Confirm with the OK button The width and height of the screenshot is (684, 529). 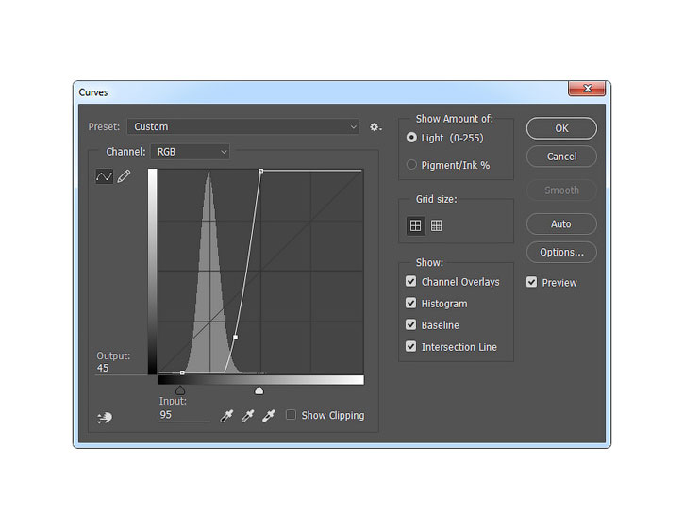(561, 128)
